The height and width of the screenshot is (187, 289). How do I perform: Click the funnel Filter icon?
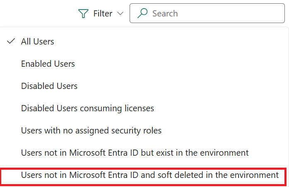coord(84,14)
